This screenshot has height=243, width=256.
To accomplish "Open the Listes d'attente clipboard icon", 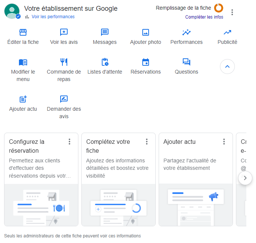I will 105,62.
